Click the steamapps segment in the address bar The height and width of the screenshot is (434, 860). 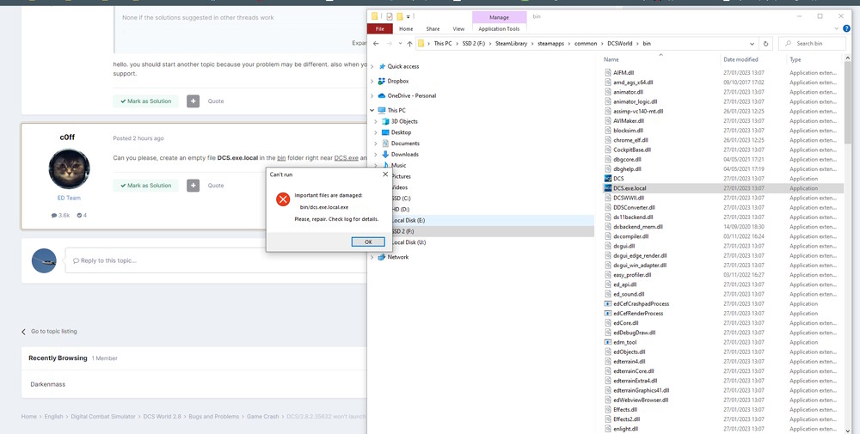(x=550, y=43)
